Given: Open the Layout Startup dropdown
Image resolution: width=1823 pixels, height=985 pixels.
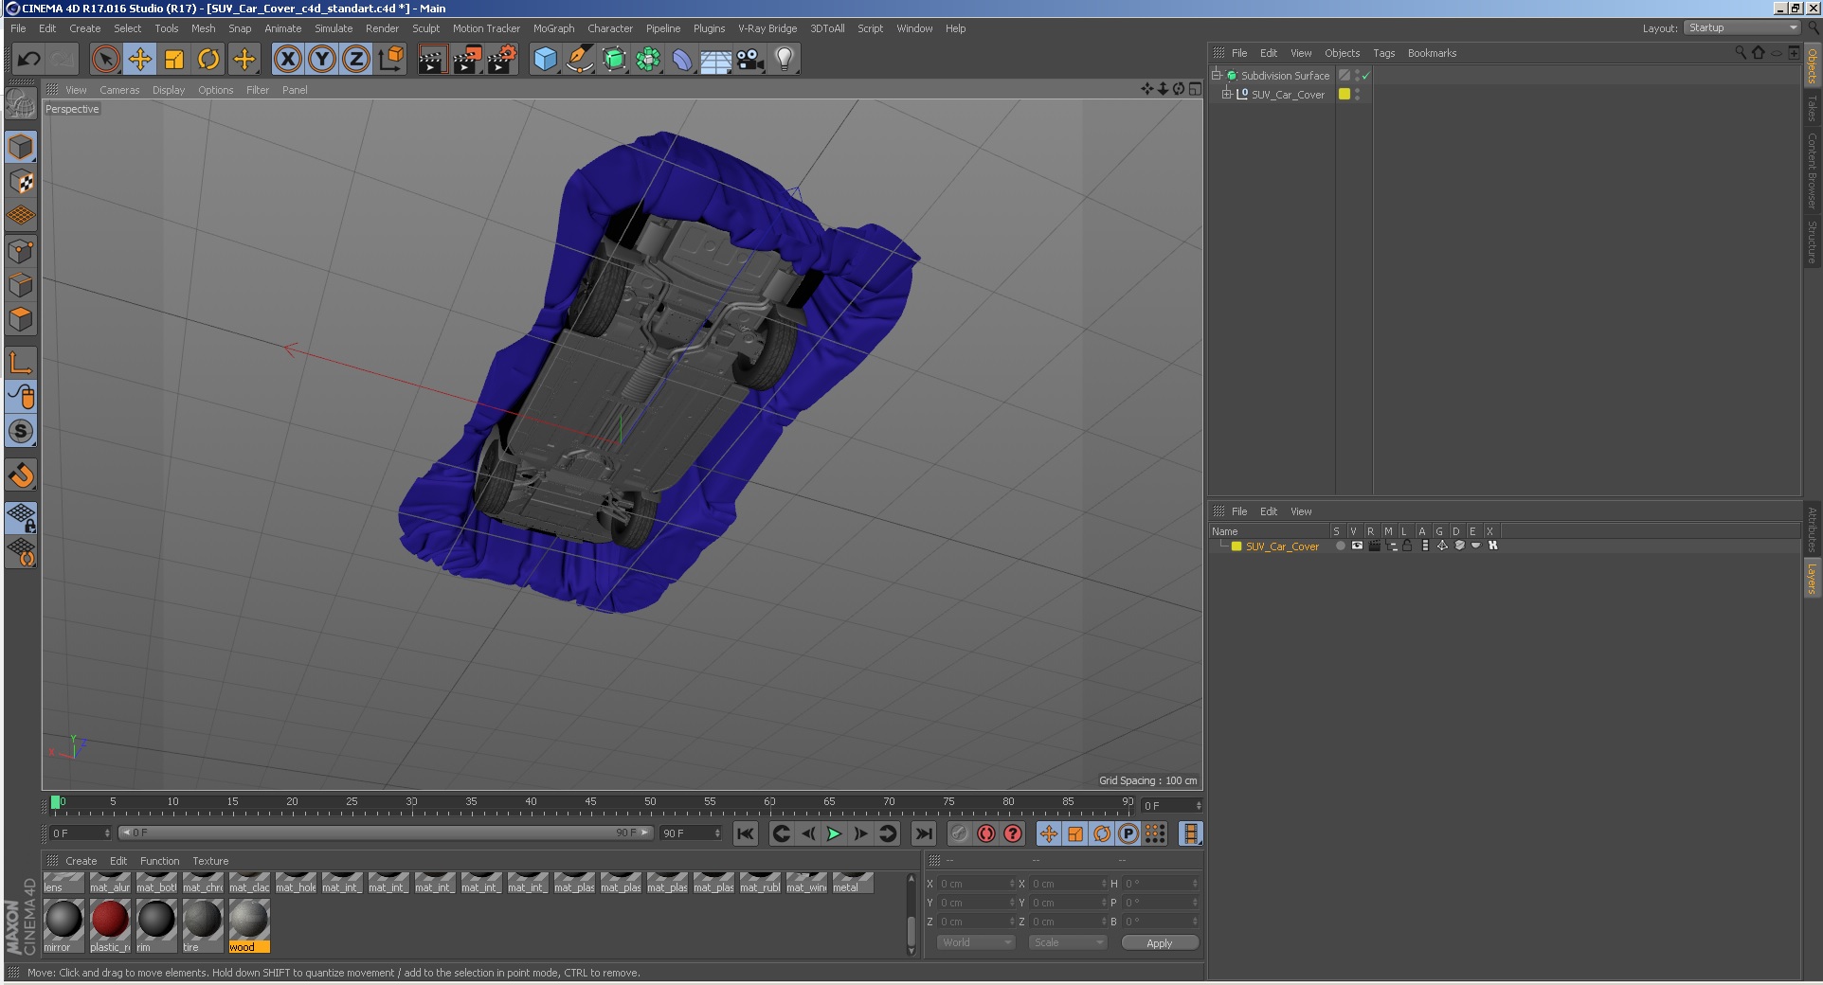Looking at the screenshot, I should (1742, 28).
